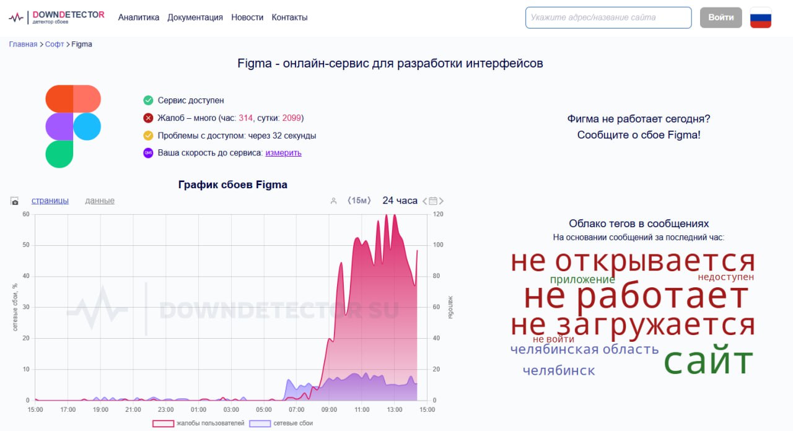Click the измерить speed link

[284, 153]
